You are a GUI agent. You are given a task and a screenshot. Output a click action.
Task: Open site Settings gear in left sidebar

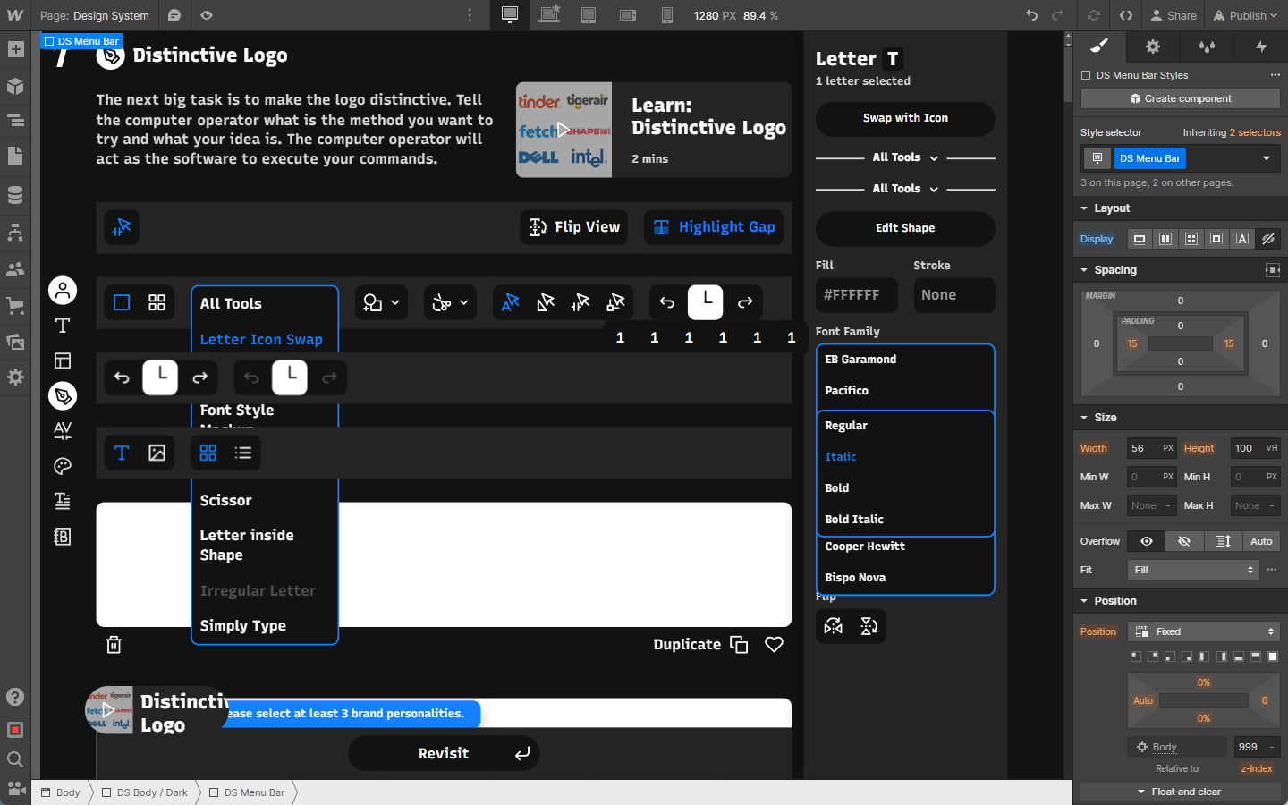click(x=15, y=377)
